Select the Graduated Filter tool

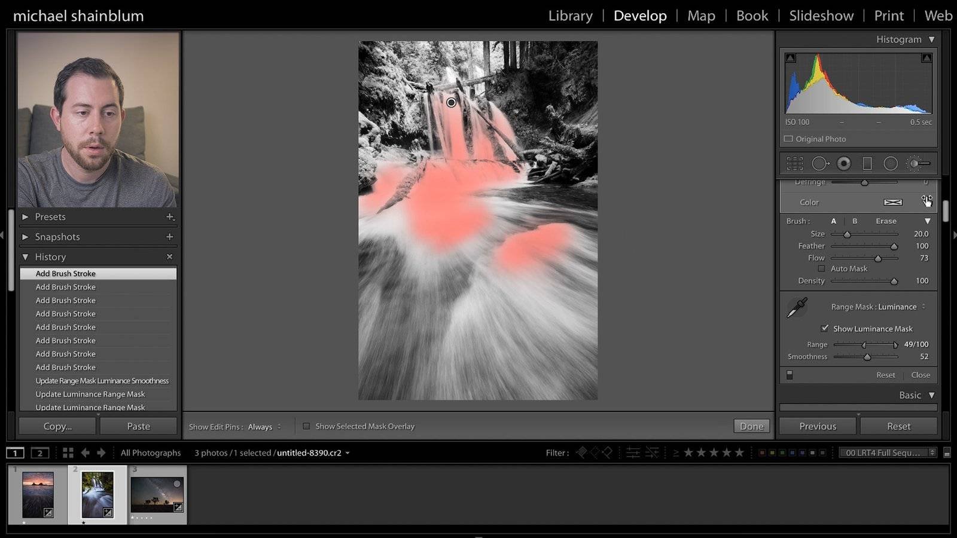(x=867, y=163)
